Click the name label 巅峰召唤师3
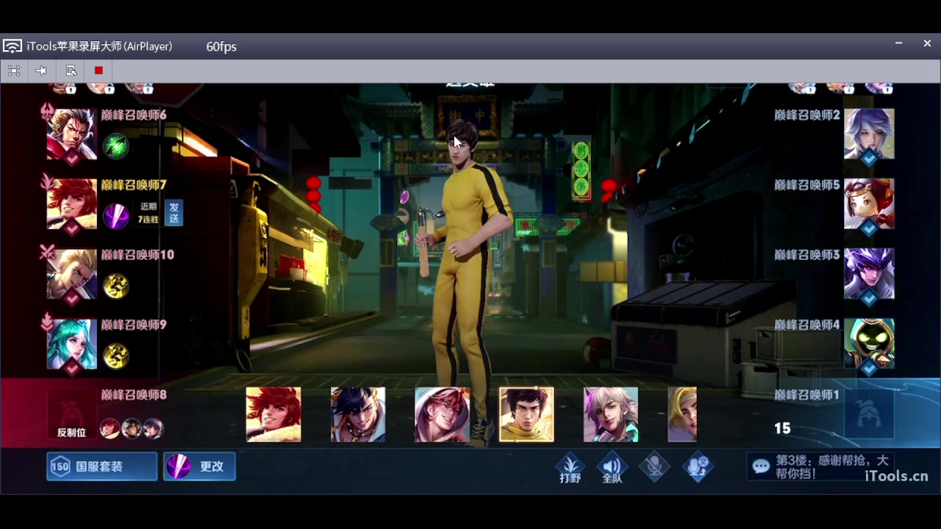 pos(807,255)
